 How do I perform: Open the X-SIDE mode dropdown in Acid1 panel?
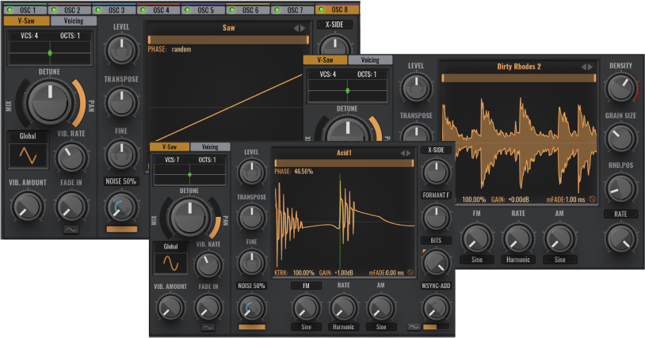coord(436,150)
